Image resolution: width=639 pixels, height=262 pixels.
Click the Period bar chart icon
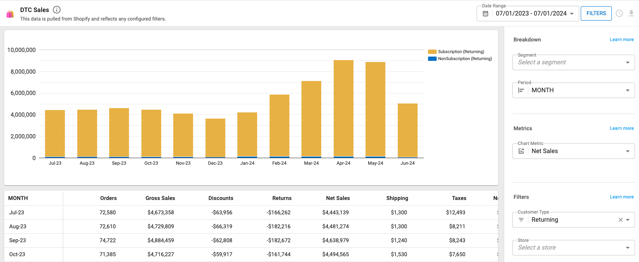tap(521, 90)
